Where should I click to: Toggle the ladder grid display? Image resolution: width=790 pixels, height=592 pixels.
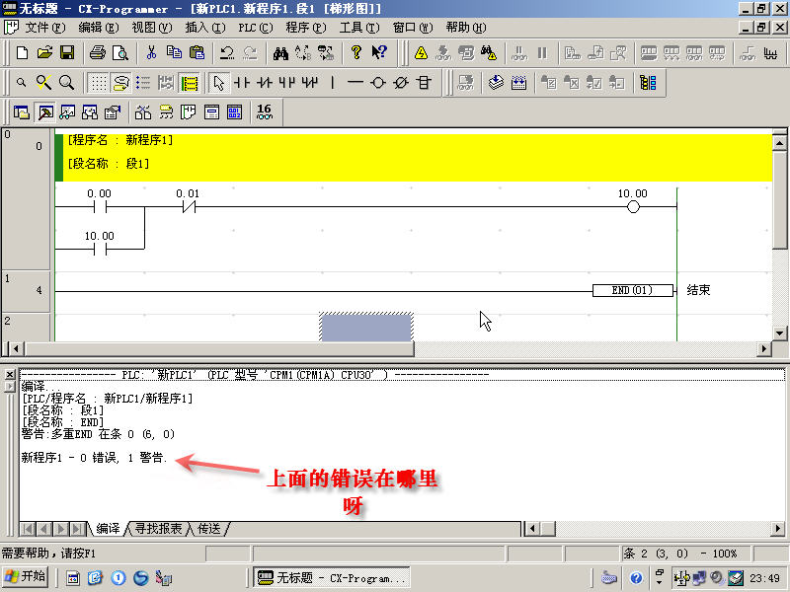coord(98,83)
